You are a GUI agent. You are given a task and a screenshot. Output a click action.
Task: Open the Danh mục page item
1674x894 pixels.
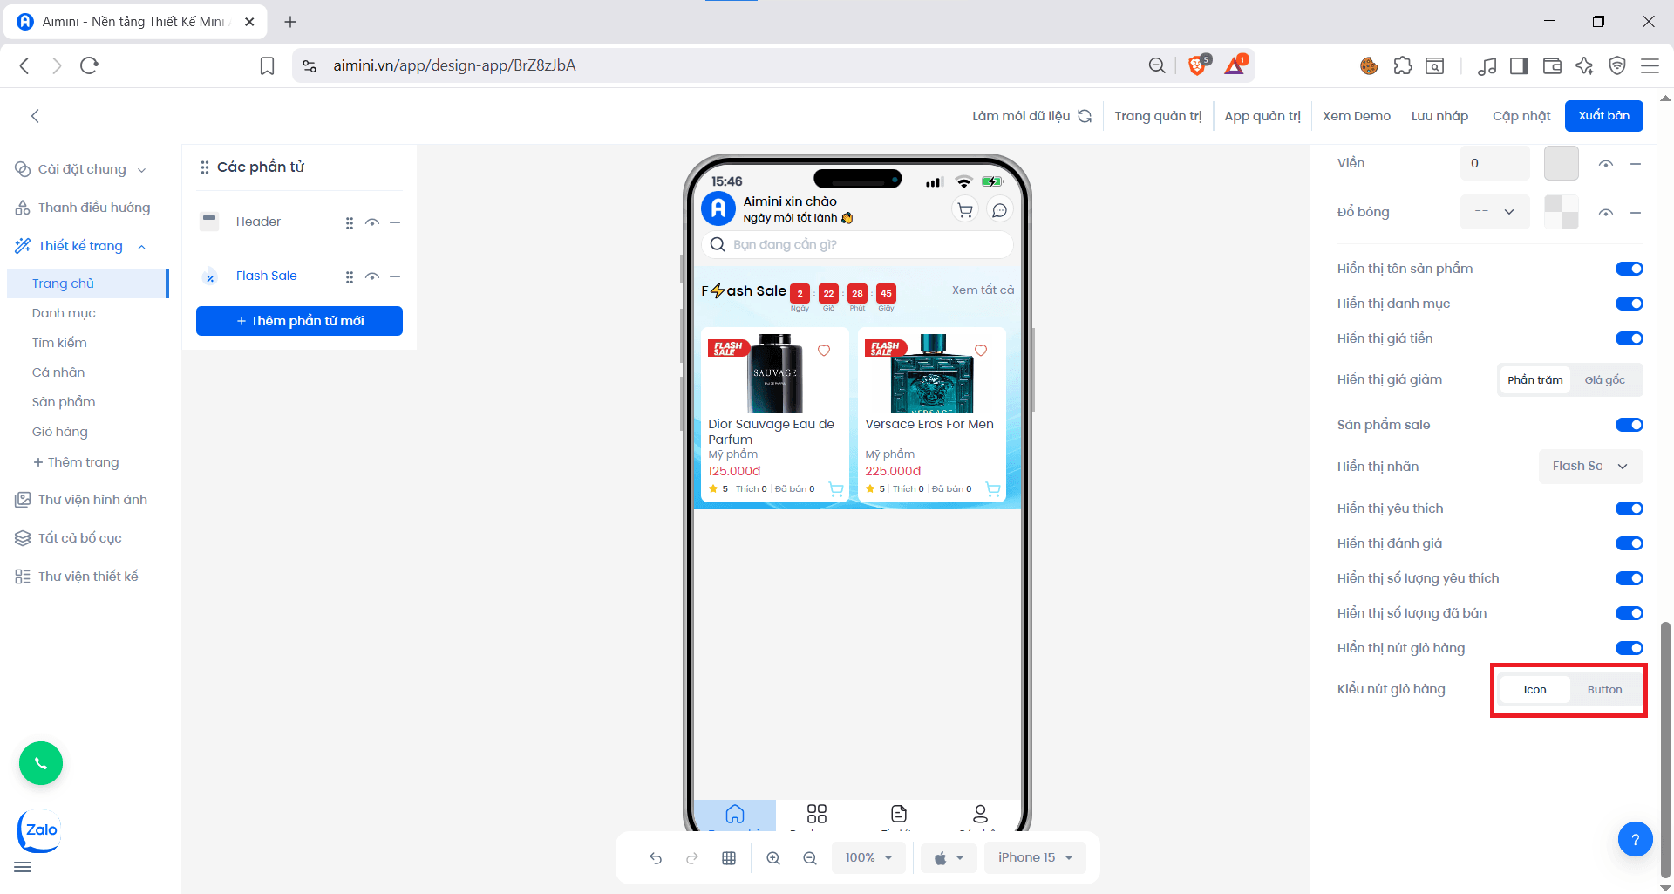[64, 313]
